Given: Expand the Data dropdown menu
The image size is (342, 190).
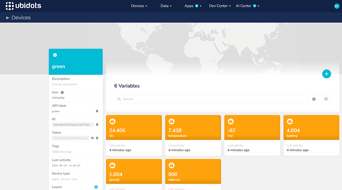Looking at the screenshot, I should pyautogui.click(x=166, y=6).
